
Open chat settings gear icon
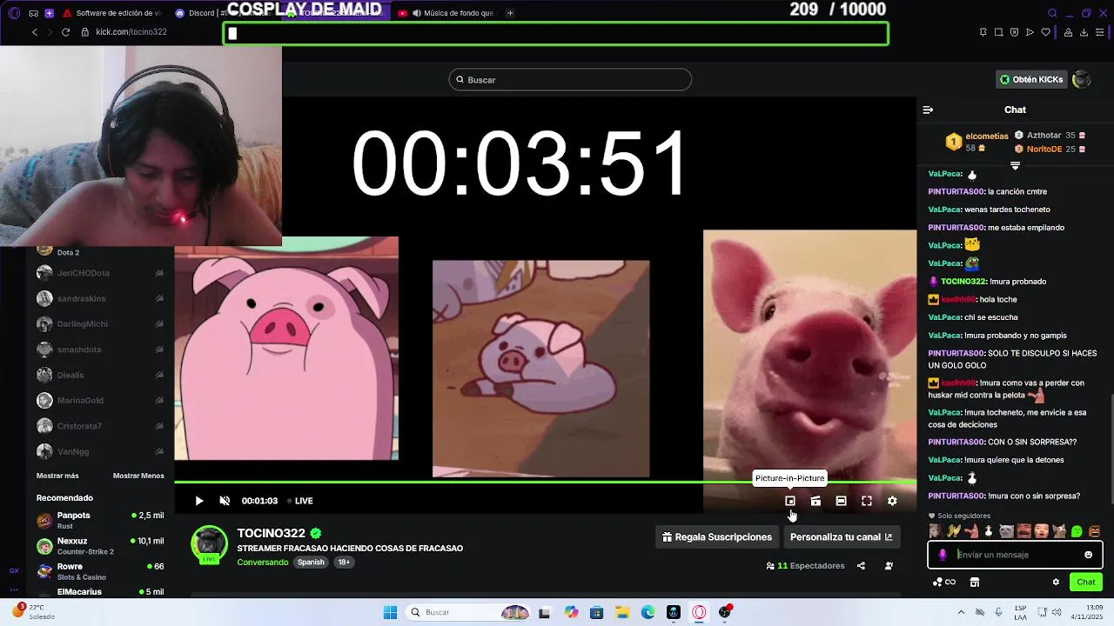[x=1056, y=583]
